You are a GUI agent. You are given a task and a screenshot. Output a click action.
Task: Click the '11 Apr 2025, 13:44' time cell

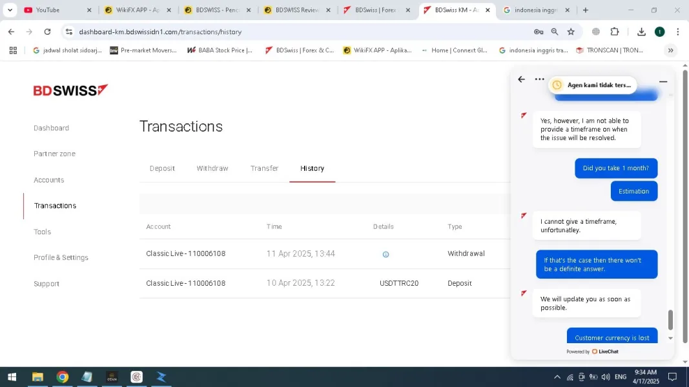pos(300,253)
